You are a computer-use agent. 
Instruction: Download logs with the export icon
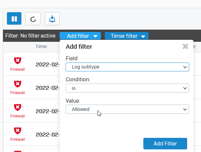(x=52, y=19)
